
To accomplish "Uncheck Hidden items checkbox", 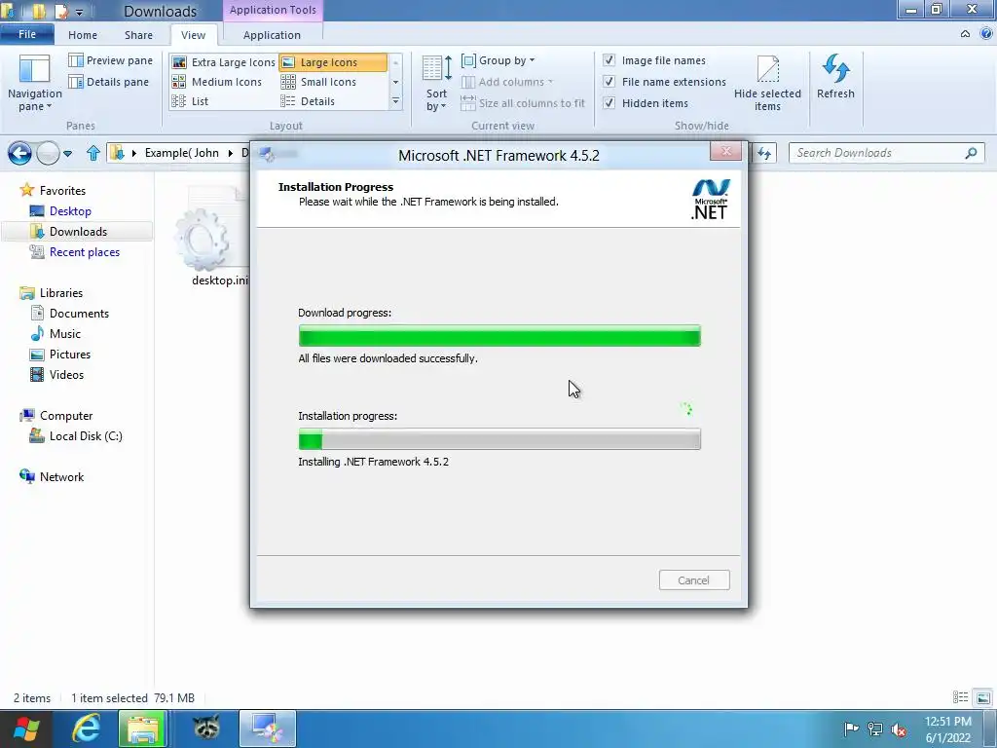I will point(609,102).
